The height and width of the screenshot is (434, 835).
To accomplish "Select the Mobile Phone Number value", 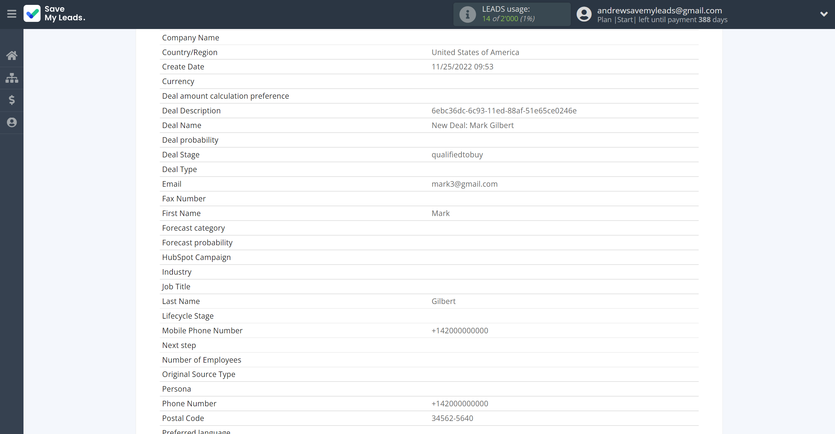I will 460,331.
